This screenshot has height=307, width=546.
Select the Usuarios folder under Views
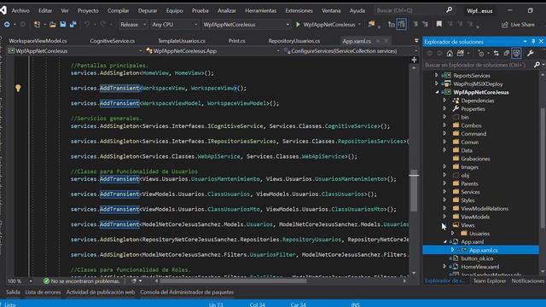click(x=479, y=233)
